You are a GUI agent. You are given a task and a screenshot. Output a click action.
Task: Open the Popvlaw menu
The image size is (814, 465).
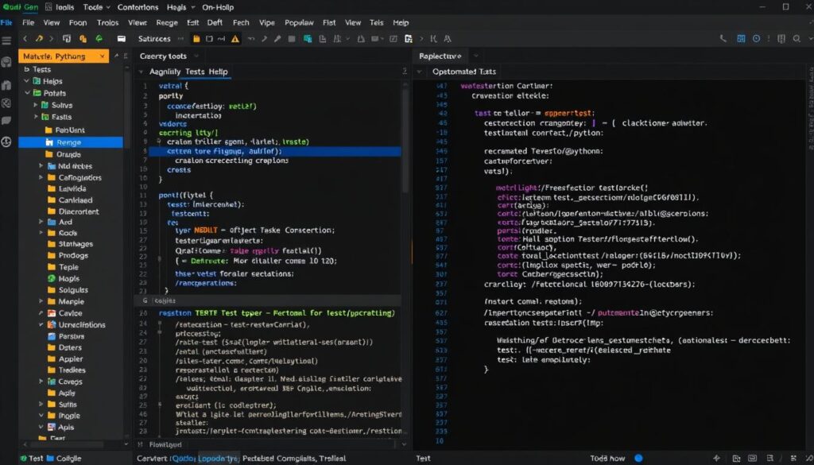pyautogui.click(x=299, y=23)
